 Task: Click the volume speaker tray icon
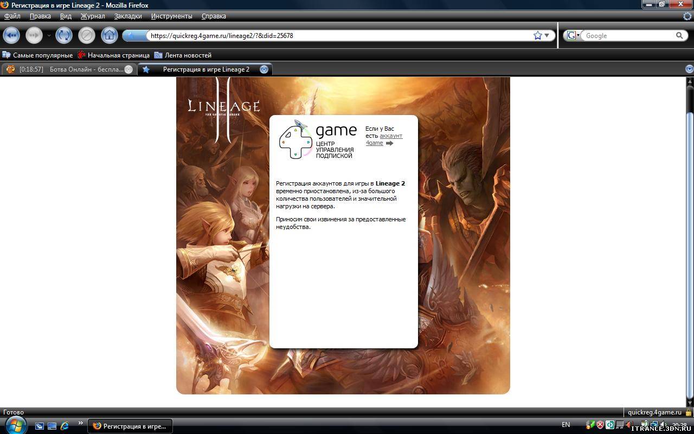coord(664,425)
